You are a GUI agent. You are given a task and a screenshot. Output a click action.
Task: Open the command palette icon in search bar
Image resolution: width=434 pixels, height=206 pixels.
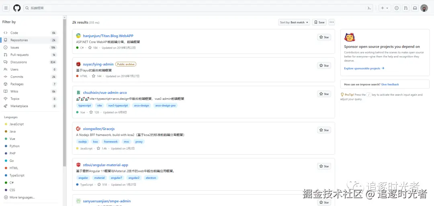tap(369, 8)
